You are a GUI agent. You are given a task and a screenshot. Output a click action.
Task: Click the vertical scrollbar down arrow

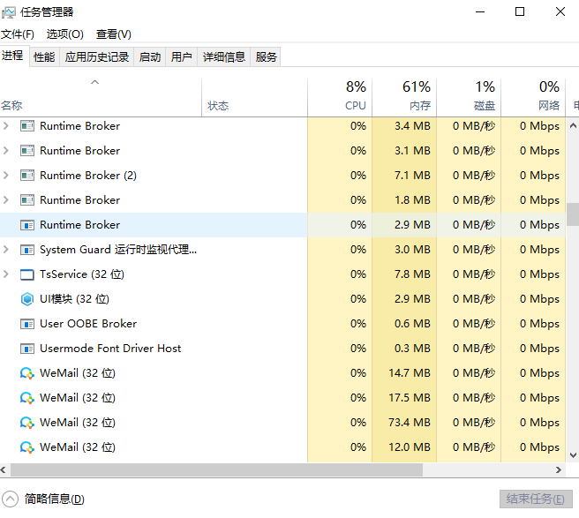coord(573,454)
